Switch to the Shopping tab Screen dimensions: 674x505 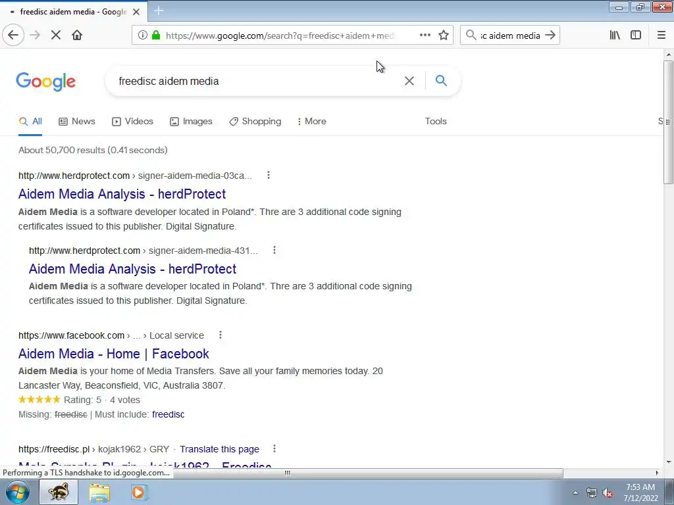(x=255, y=121)
